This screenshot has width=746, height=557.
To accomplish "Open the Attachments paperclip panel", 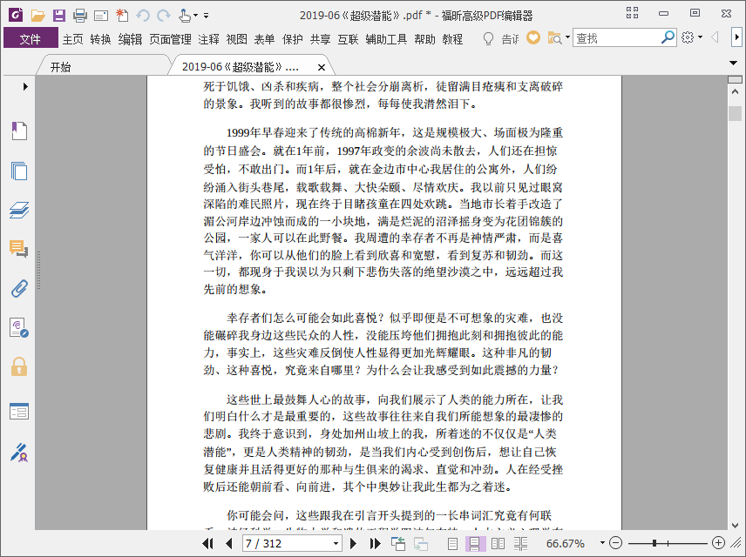I will pos(19,288).
